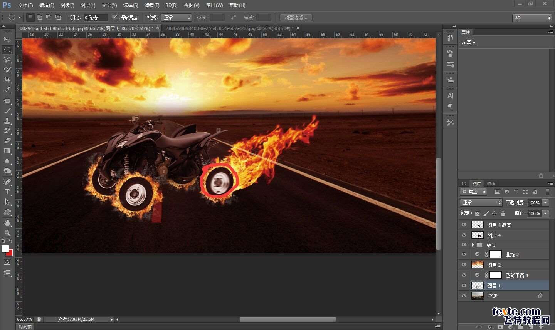Hide group 组 1
The width and height of the screenshot is (555, 330).
(x=464, y=245)
